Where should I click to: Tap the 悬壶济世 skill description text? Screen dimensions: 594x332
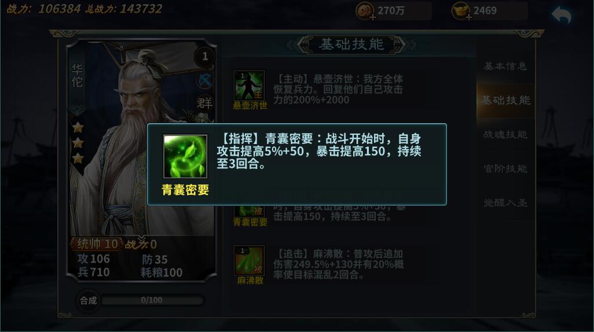tap(338, 89)
